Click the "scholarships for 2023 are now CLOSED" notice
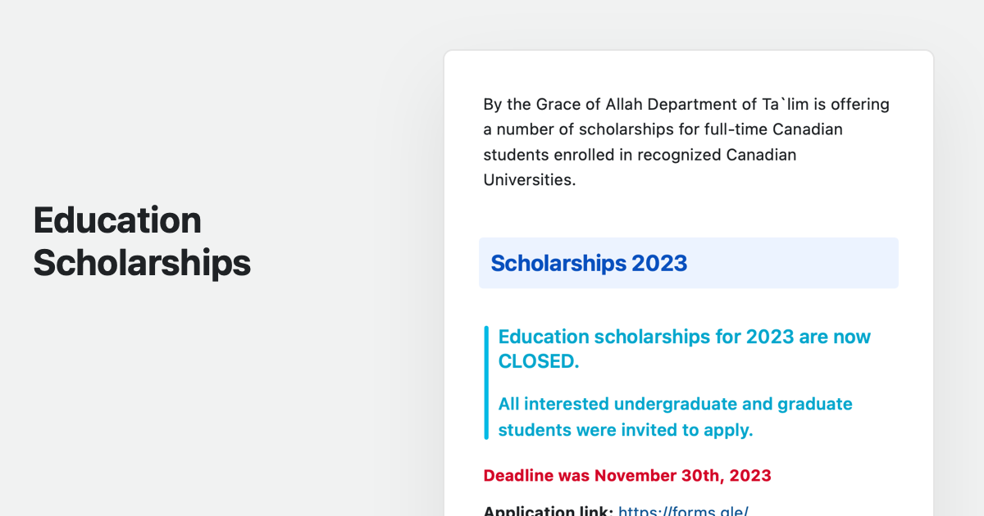This screenshot has height=516, width=984. pyautogui.click(x=684, y=349)
